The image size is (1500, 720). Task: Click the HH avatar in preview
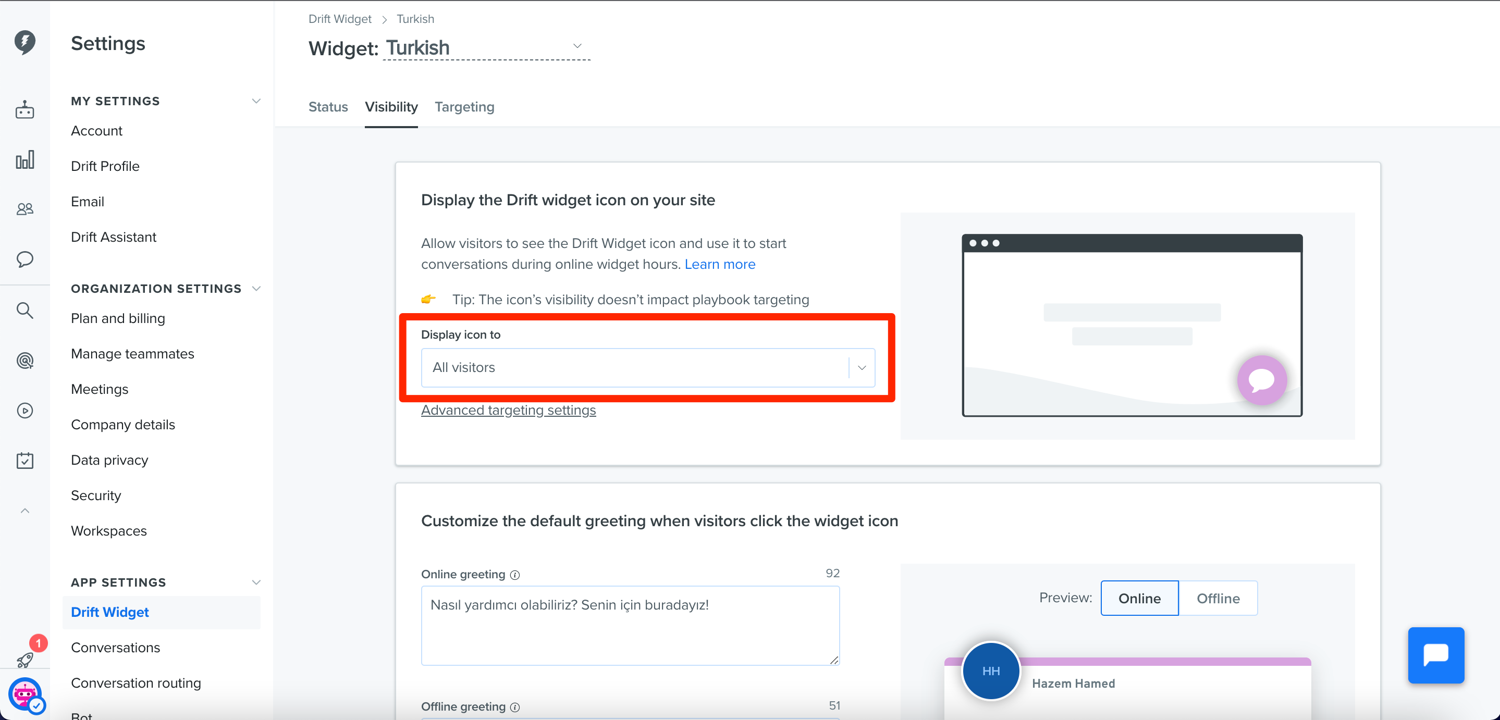pyautogui.click(x=990, y=671)
